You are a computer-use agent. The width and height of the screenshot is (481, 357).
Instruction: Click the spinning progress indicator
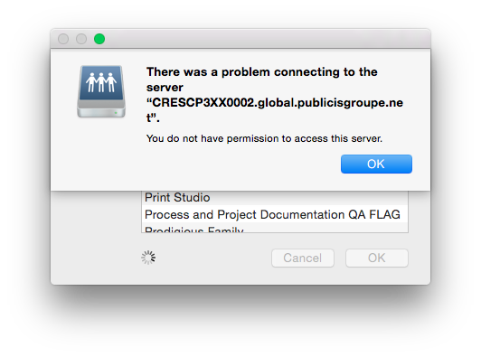point(148,258)
